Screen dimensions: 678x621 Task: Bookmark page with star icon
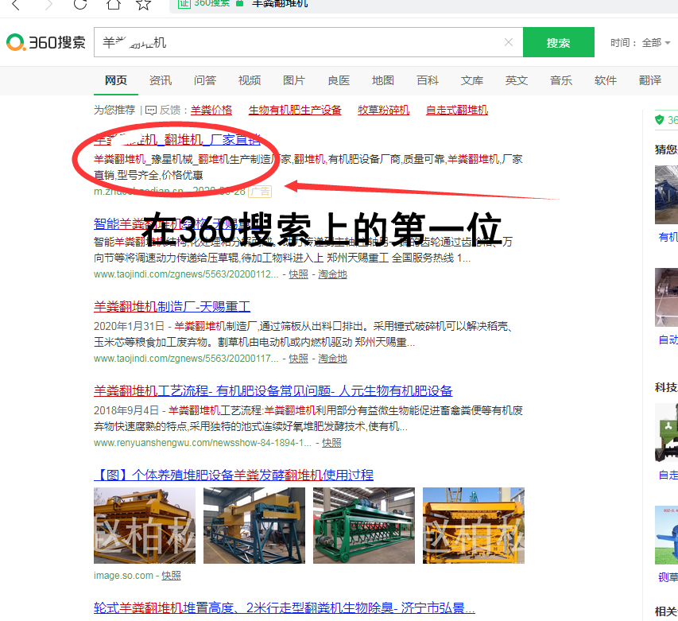pyautogui.click(x=143, y=4)
